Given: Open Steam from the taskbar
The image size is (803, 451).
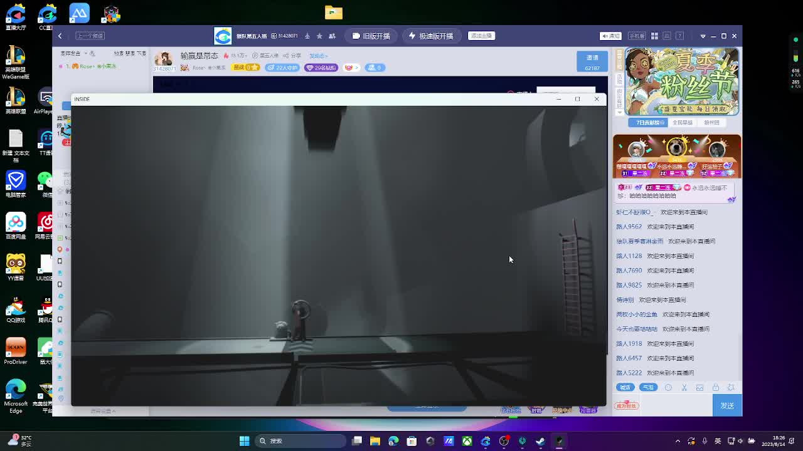Looking at the screenshot, I should (540, 441).
